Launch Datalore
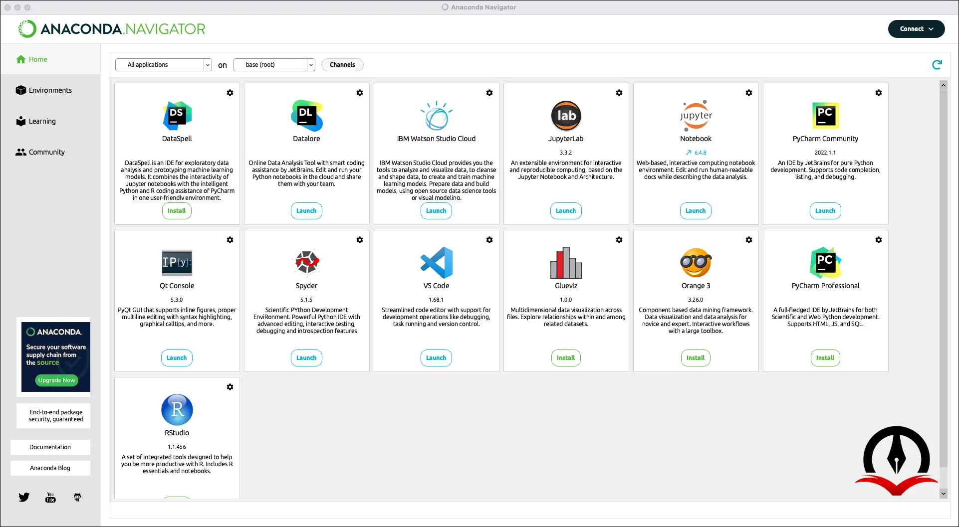 coord(306,211)
